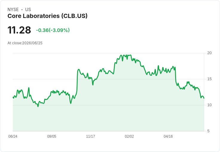The height and width of the screenshot is (152, 220).
Task: Click the 09/05 date axis label
Action: click(x=52, y=136)
